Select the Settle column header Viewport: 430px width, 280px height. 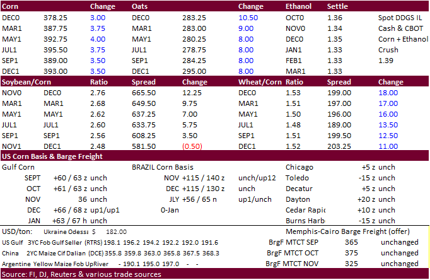[338, 6]
